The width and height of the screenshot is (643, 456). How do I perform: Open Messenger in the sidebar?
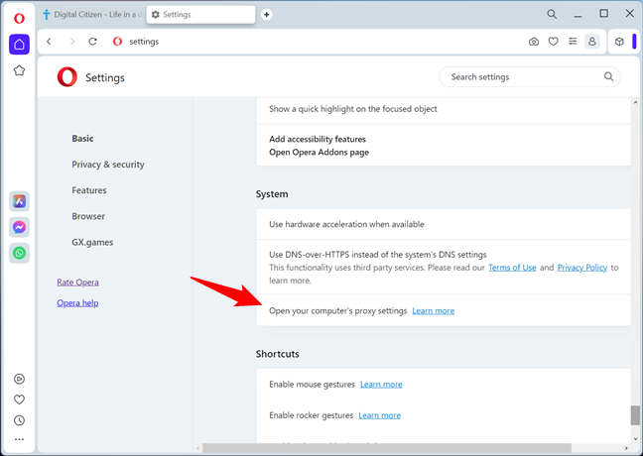19,227
